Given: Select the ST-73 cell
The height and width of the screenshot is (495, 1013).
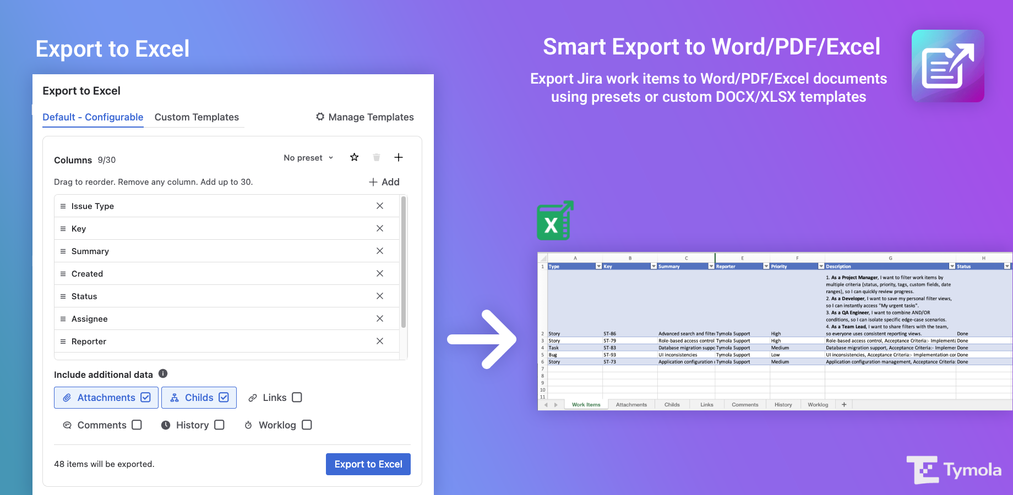Looking at the screenshot, I should pyautogui.click(x=630, y=362).
